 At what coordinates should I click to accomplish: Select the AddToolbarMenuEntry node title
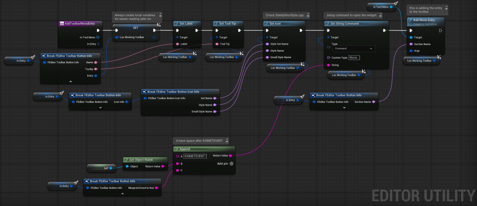[80, 23]
